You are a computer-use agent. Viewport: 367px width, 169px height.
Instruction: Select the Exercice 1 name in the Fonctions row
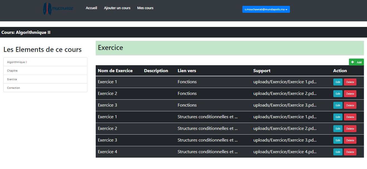coord(107,82)
